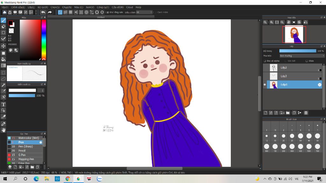Open the Chỉnh sửa (E) menu
The width and height of the screenshot is (326, 183).
coord(18,7)
